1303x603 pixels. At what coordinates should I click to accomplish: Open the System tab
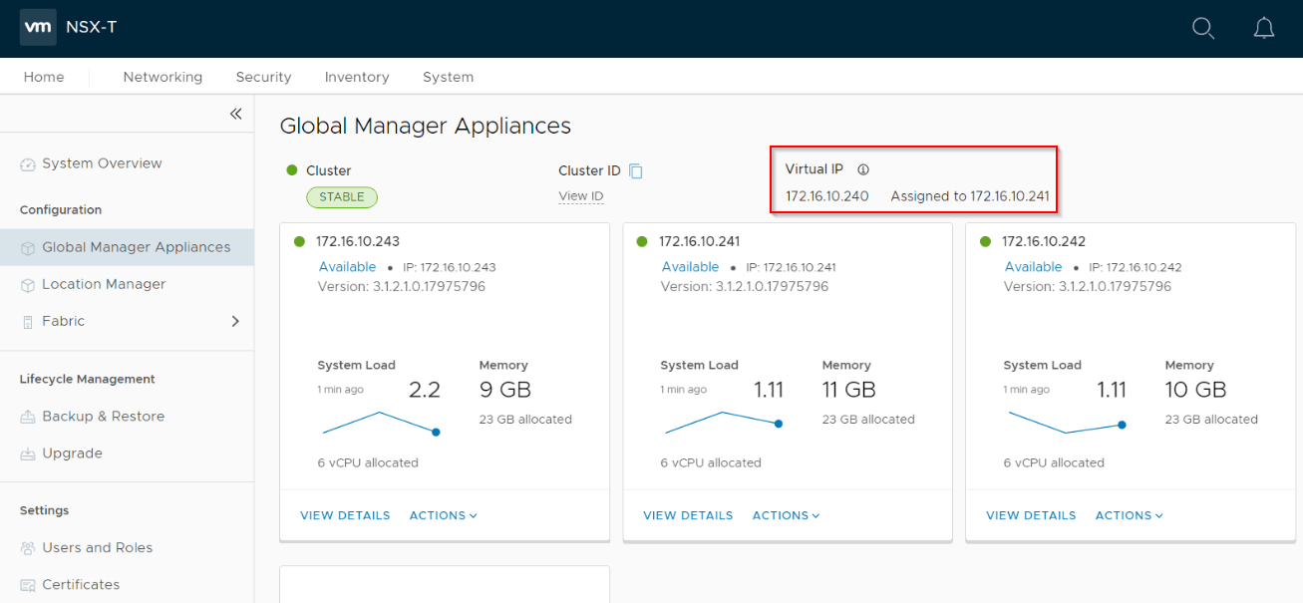pyautogui.click(x=448, y=77)
